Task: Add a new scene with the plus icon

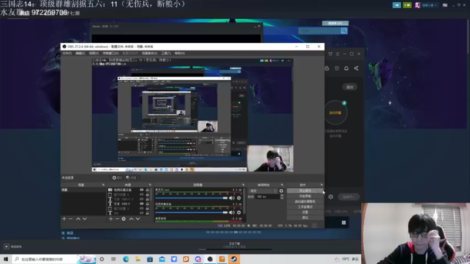Action: (x=64, y=219)
